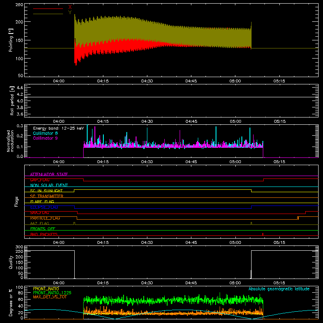Select the X legend letter

[x=70, y=7]
